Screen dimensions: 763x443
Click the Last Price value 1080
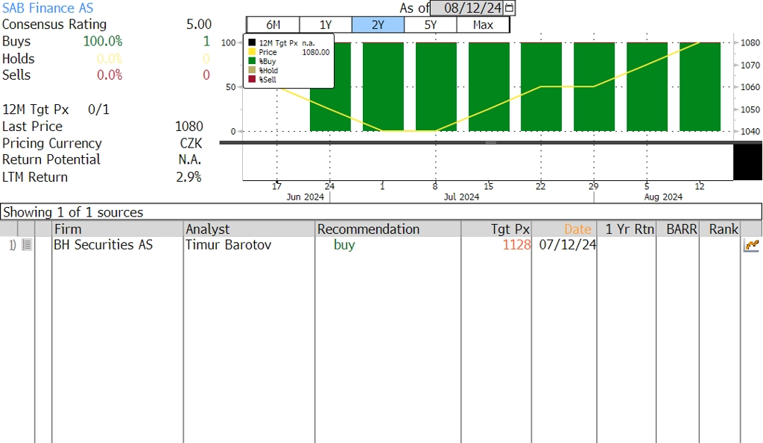tap(189, 127)
